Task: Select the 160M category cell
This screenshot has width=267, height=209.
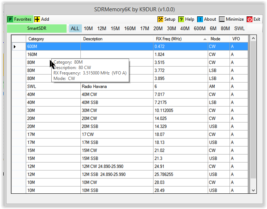Action: pos(53,55)
